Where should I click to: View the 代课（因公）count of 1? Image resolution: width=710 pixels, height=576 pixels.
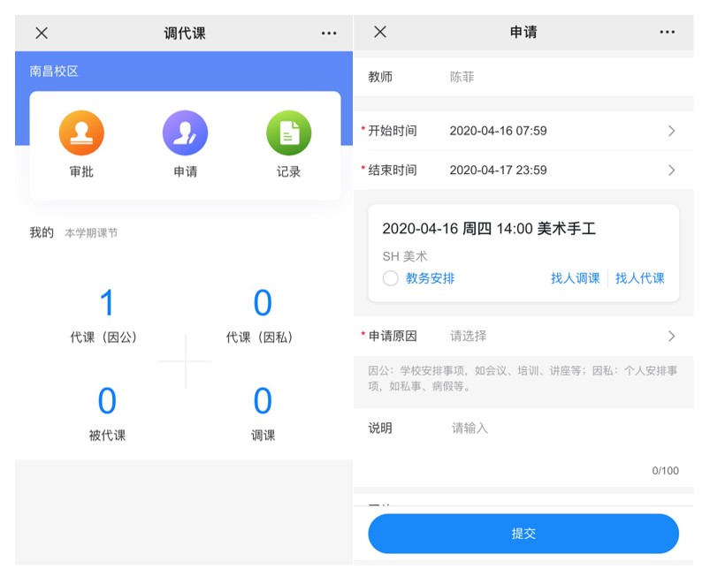pos(107,304)
